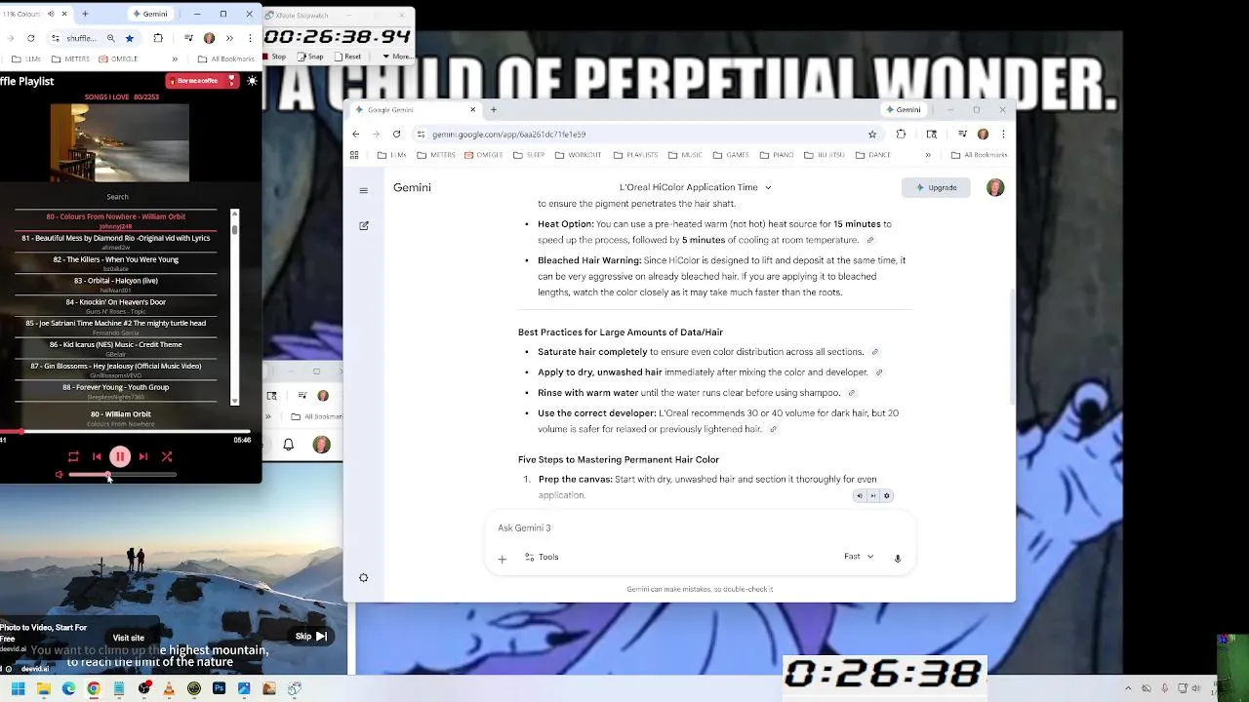Open Gemini account profile avatar
The height and width of the screenshot is (702, 1249).
coord(995,187)
